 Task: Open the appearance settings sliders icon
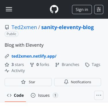(99, 10)
